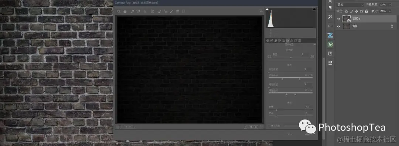Select the White Balance eyedropper tool
The width and height of the screenshot is (399, 146).
pos(132,11)
